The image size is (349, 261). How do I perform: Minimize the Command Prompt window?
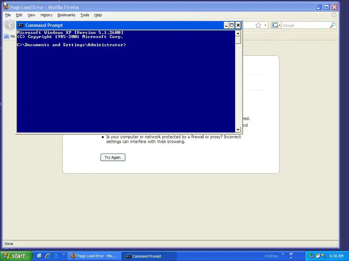click(x=226, y=25)
